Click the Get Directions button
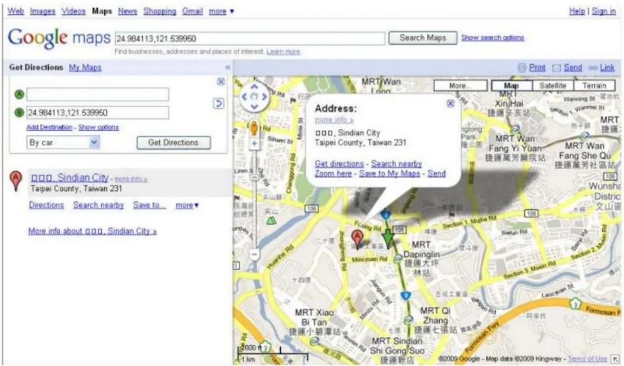Screen dimensions: 624x366 coord(173,142)
